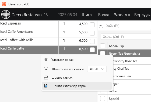This screenshot has height=102, width=151.
Task: Click the print preview icon in context menu
Action: coord(46,86)
